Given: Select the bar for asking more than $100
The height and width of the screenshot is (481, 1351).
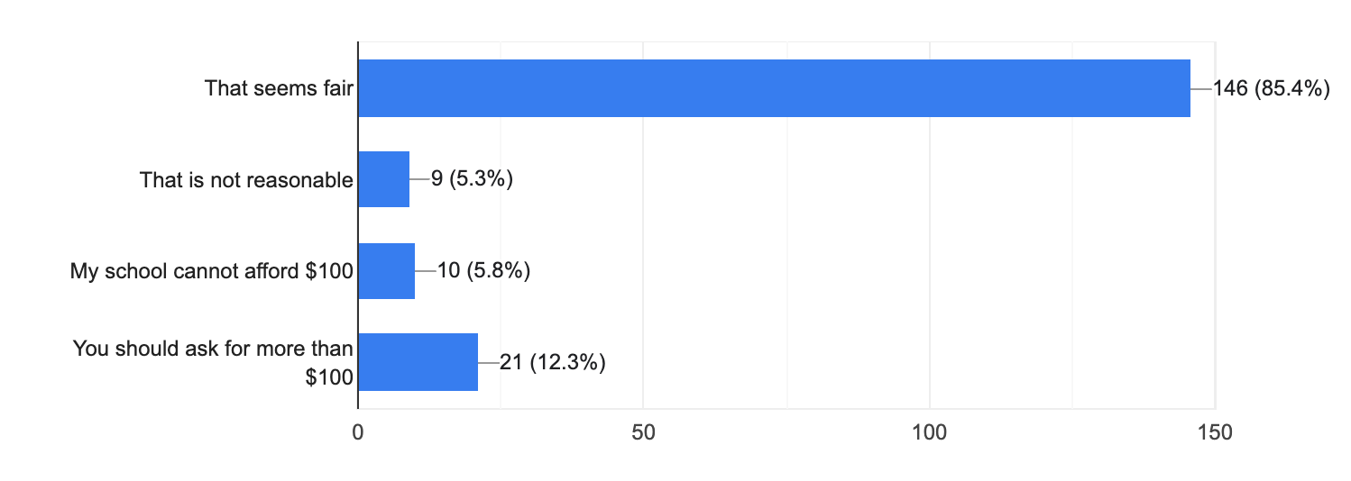Looking at the screenshot, I should pyautogui.click(x=418, y=362).
